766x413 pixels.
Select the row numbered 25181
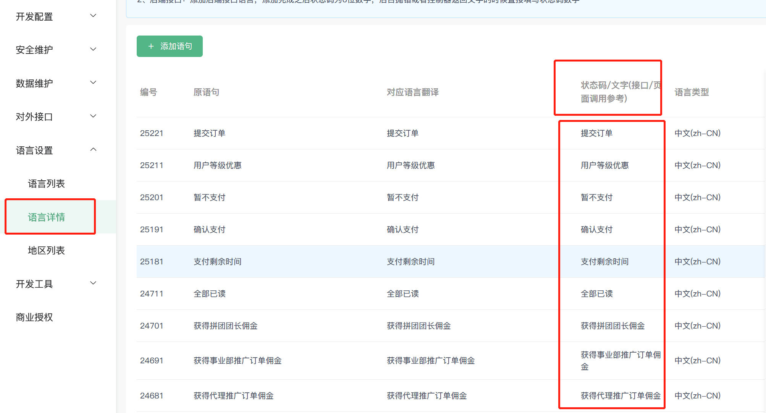(x=152, y=262)
